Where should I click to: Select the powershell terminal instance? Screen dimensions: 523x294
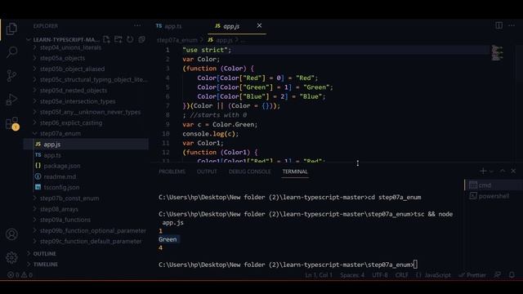click(x=494, y=196)
